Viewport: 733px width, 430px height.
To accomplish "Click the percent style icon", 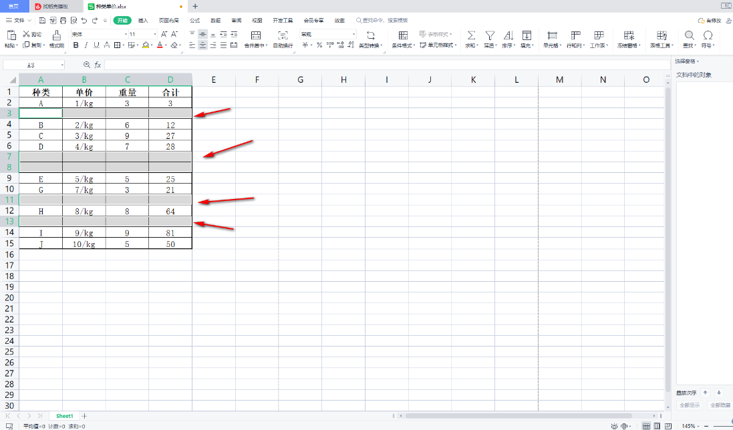I will (x=319, y=45).
